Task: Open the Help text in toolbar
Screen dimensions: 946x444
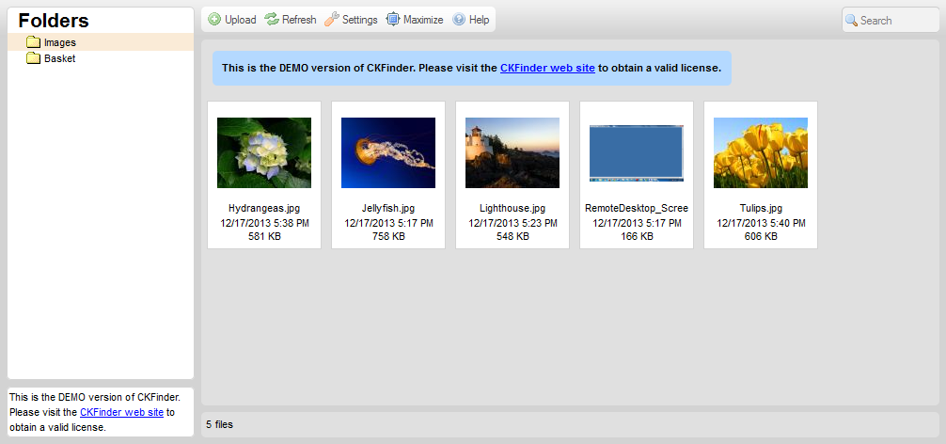Action: pyautogui.click(x=479, y=20)
